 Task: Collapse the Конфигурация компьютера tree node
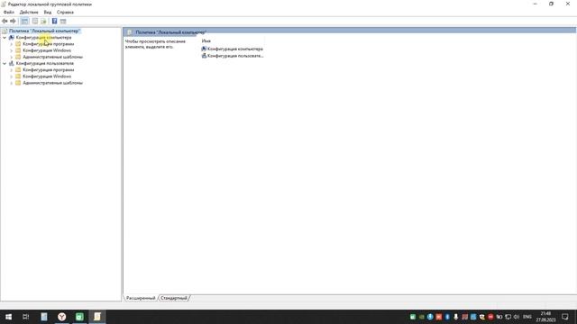point(5,38)
